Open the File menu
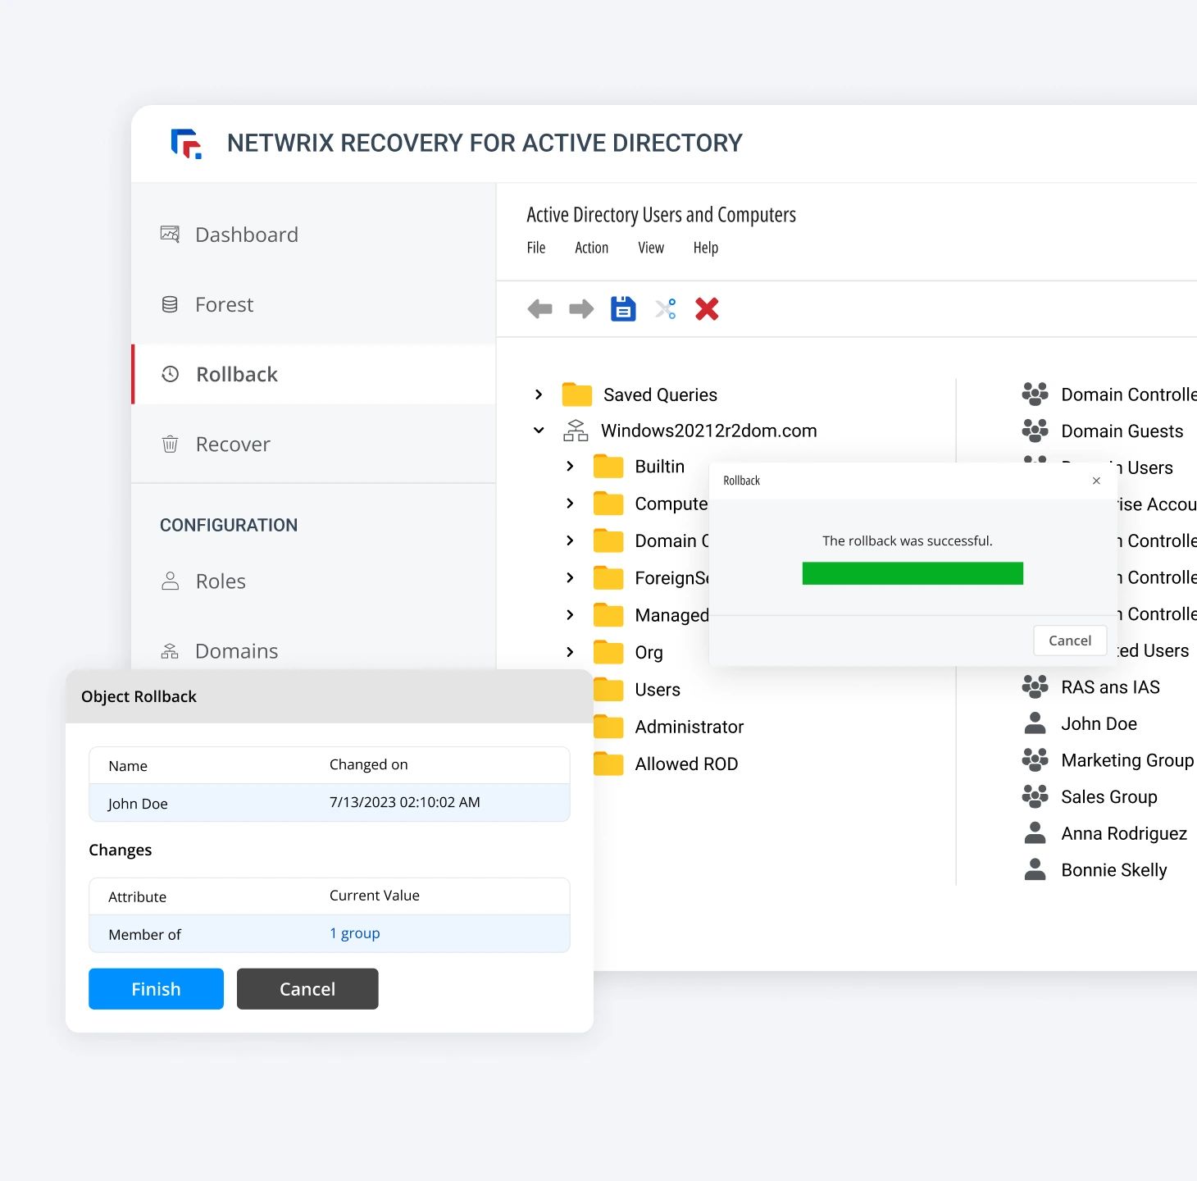This screenshot has width=1197, height=1181. (536, 248)
